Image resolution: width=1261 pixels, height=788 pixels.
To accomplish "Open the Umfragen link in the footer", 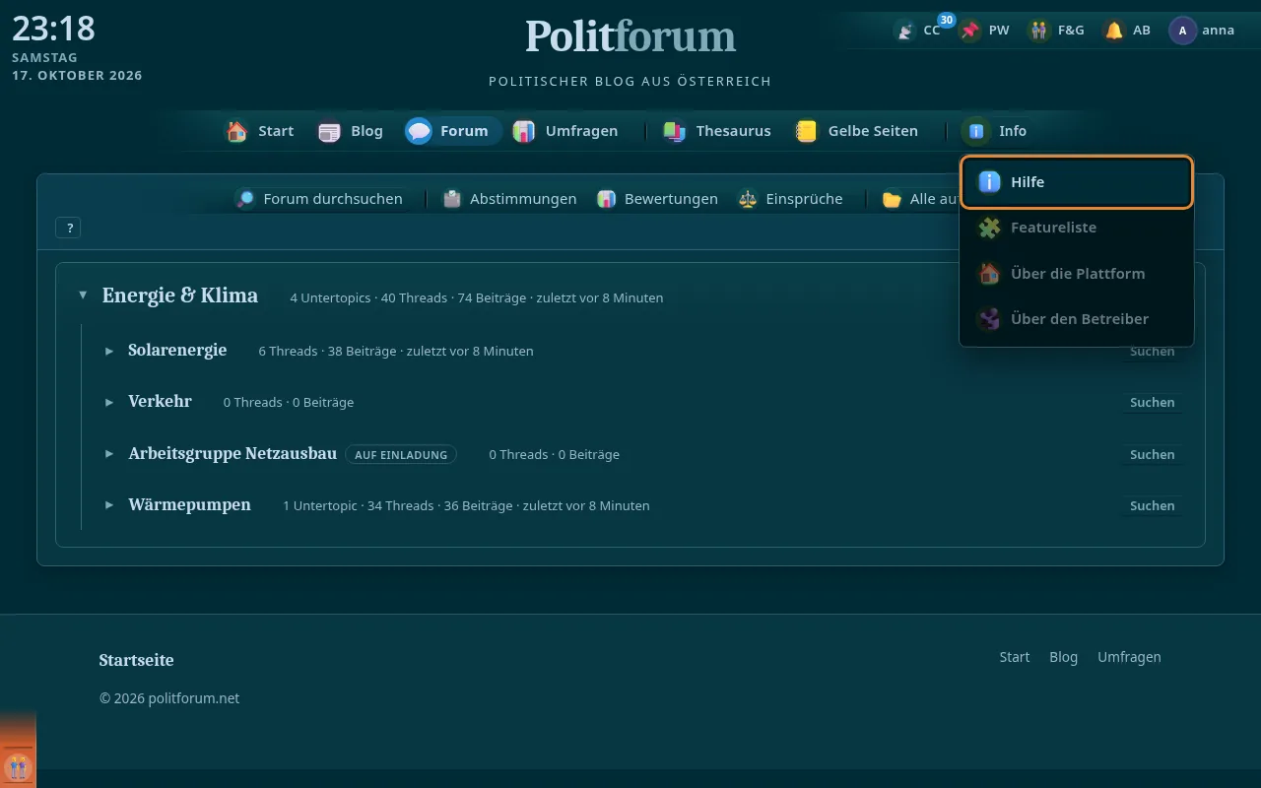I will click(1129, 657).
